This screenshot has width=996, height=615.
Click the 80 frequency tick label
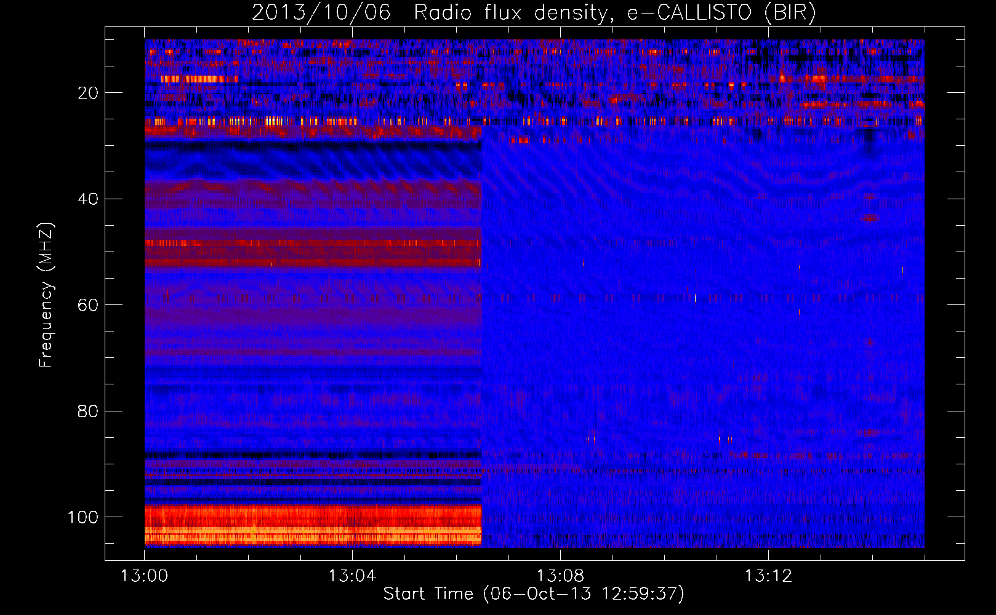88,411
